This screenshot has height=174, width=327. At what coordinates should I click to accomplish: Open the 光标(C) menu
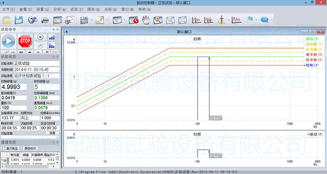111,9
